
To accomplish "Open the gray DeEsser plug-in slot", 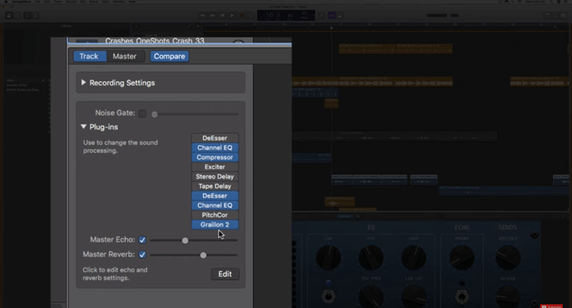I will (x=214, y=138).
